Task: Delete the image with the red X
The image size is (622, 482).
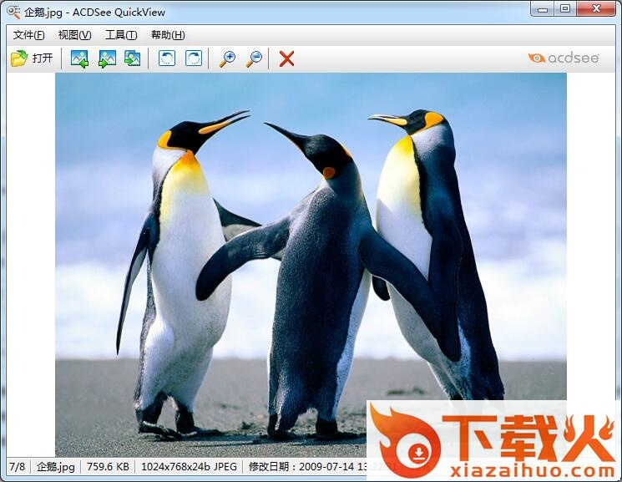Action: (x=286, y=58)
